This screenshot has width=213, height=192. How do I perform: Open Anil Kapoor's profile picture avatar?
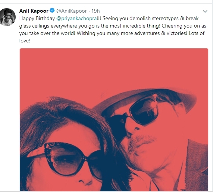pyautogui.click(x=8, y=17)
